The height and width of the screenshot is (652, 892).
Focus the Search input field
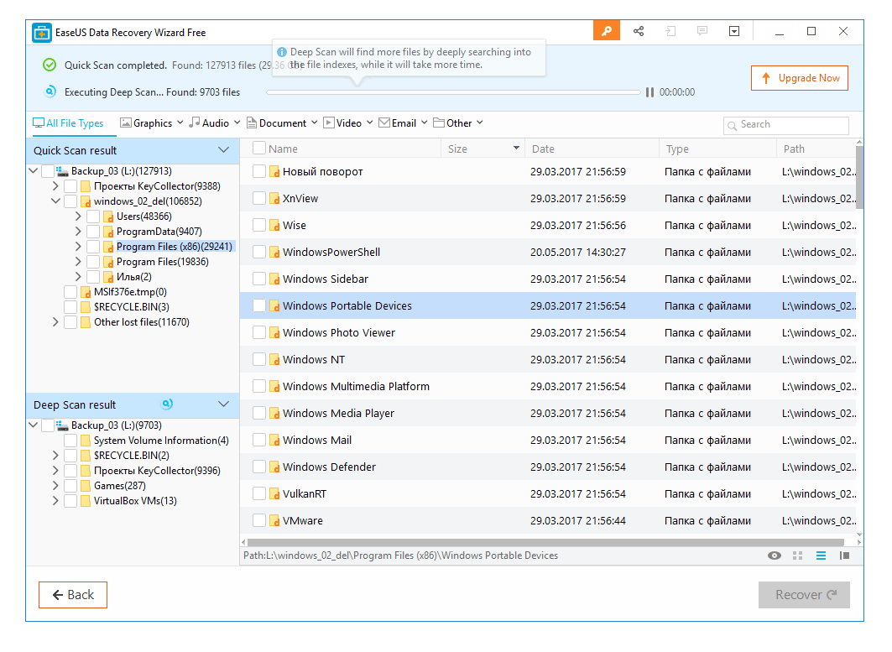pyautogui.click(x=786, y=125)
